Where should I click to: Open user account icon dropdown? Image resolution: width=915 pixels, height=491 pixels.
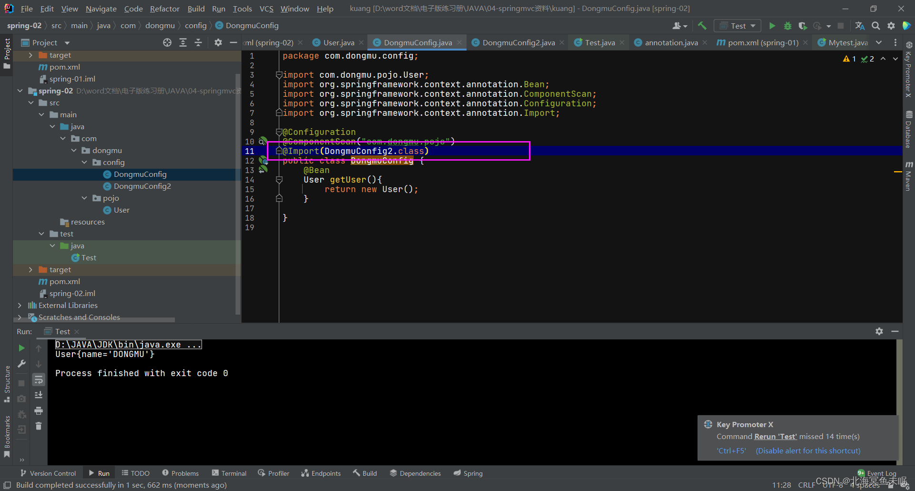click(680, 26)
